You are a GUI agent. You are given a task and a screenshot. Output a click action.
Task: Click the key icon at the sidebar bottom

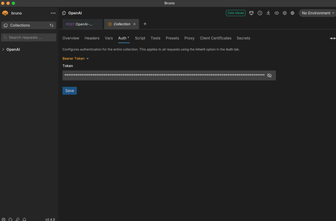tap(17, 219)
